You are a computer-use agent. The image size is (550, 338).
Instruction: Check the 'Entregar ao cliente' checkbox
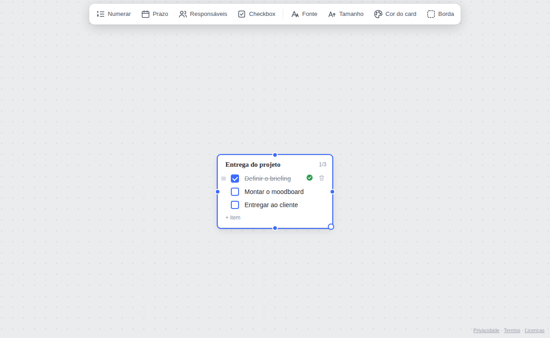click(235, 205)
